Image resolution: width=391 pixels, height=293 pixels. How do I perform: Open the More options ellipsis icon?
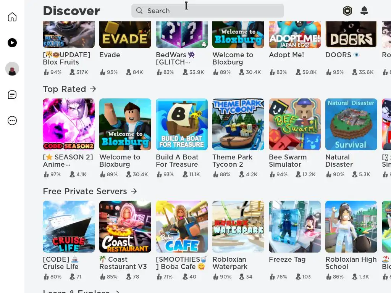(12, 121)
